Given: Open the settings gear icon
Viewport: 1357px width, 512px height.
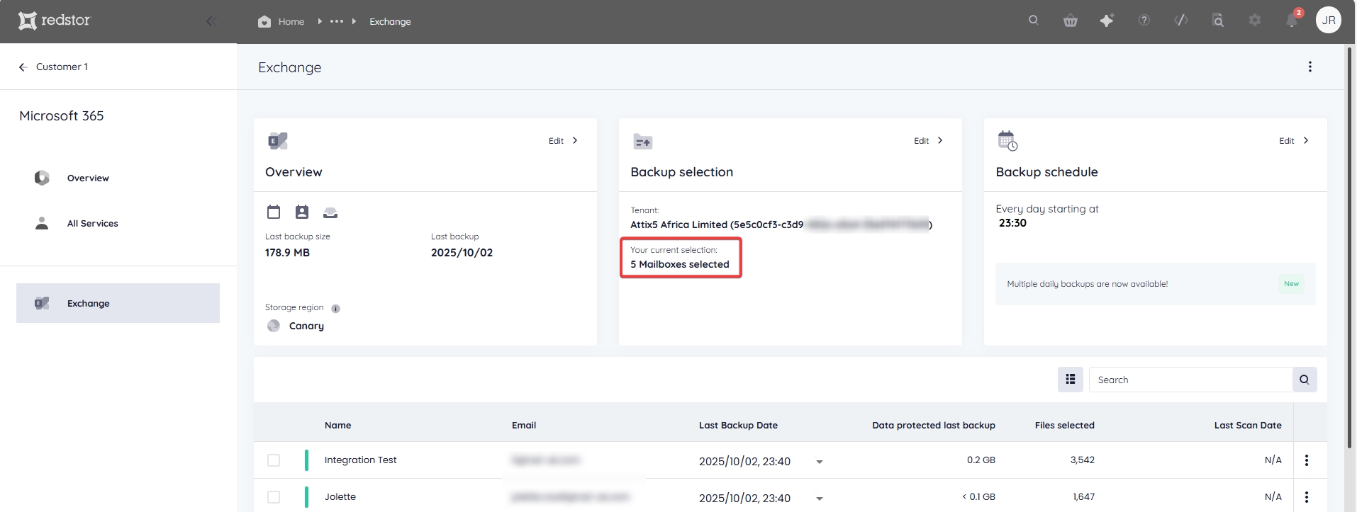Looking at the screenshot, I should [x=1255, y=21].
